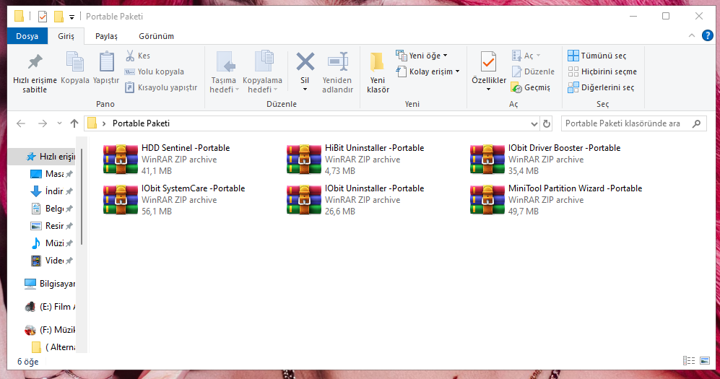Select the MiniTool Partition Wizard -Portable archive
This screenshot has height=379, width=720.
(x=556, y=199)
